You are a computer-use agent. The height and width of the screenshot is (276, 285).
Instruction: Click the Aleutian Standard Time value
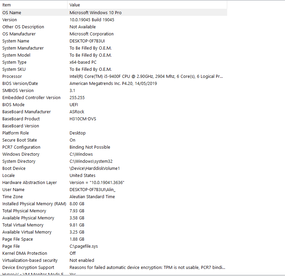[92, 197]
